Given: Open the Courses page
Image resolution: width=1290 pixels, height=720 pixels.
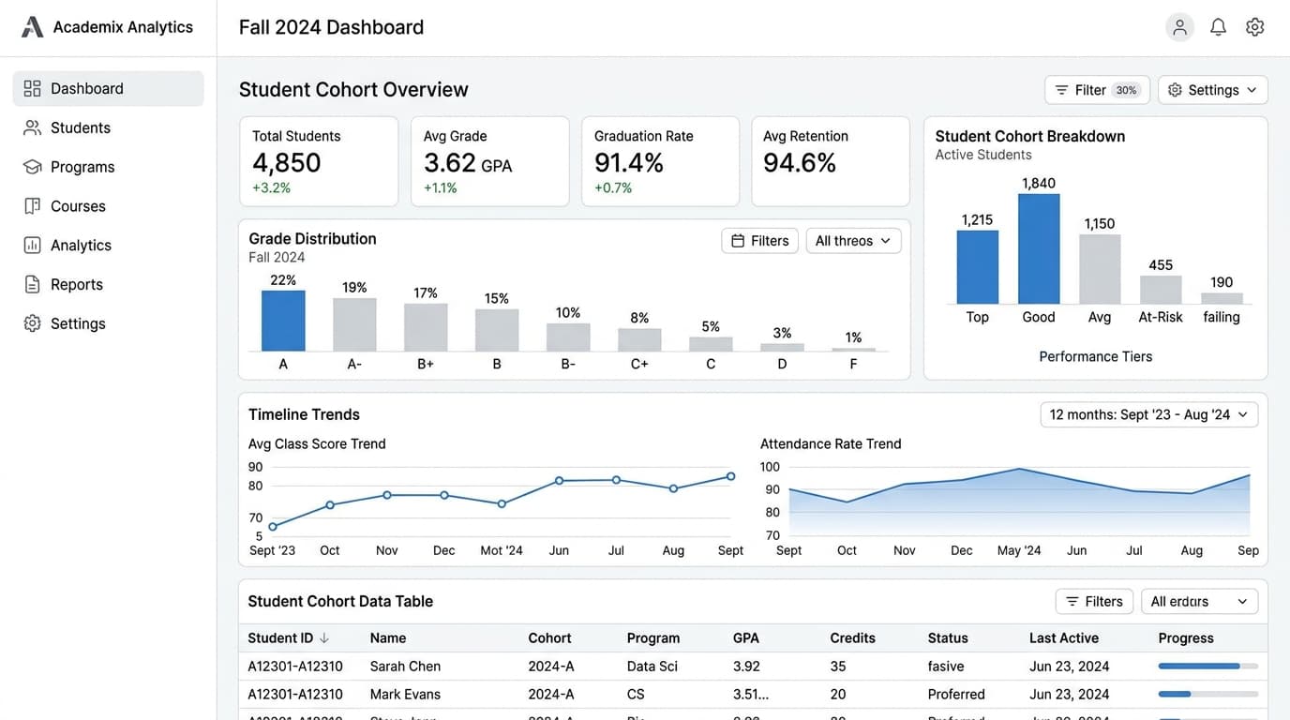Looking at the screenshot, I should (108, 206).
